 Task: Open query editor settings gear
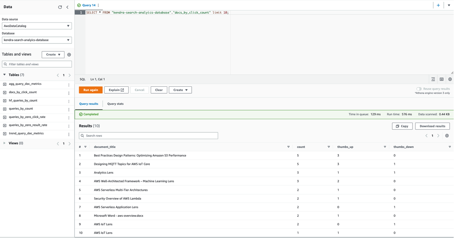[x=450, y=79]
